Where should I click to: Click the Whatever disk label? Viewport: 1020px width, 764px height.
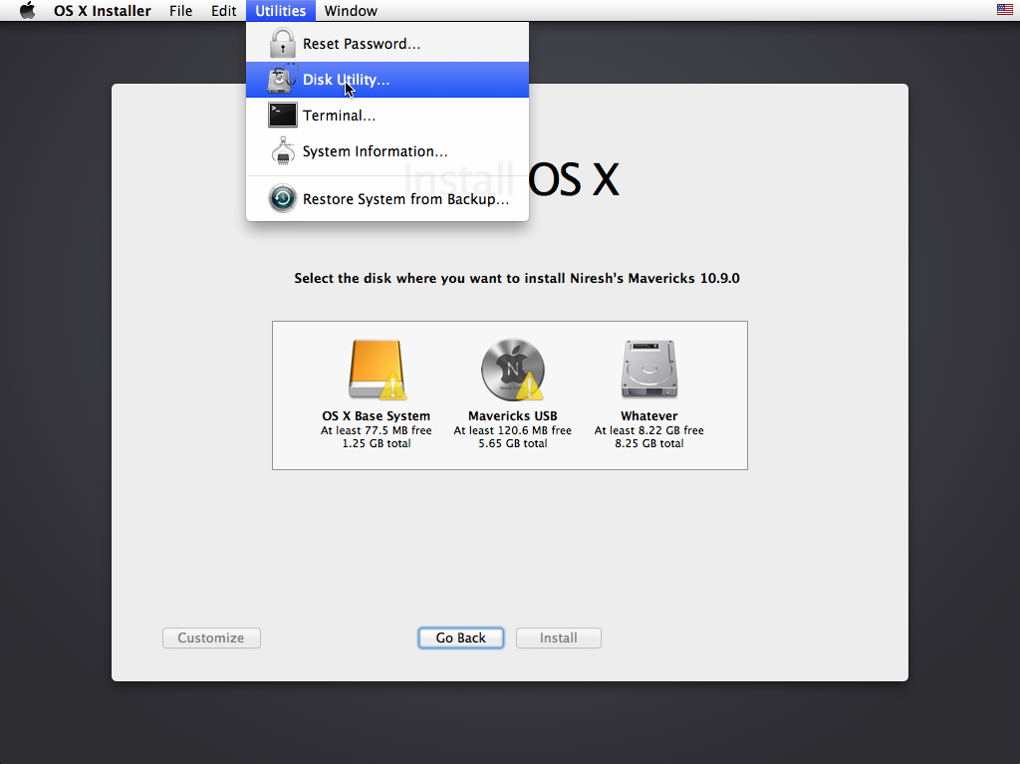649,415
